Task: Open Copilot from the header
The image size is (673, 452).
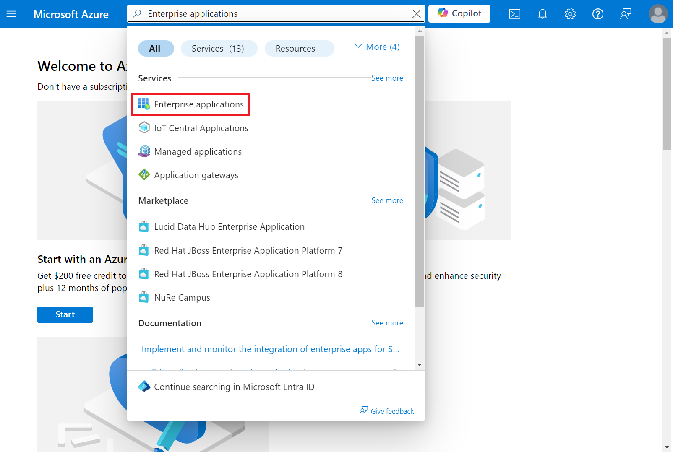Action: point(459,14)
